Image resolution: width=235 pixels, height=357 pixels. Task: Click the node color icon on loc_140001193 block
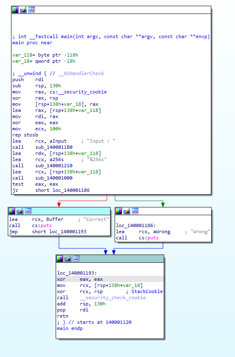60,259
